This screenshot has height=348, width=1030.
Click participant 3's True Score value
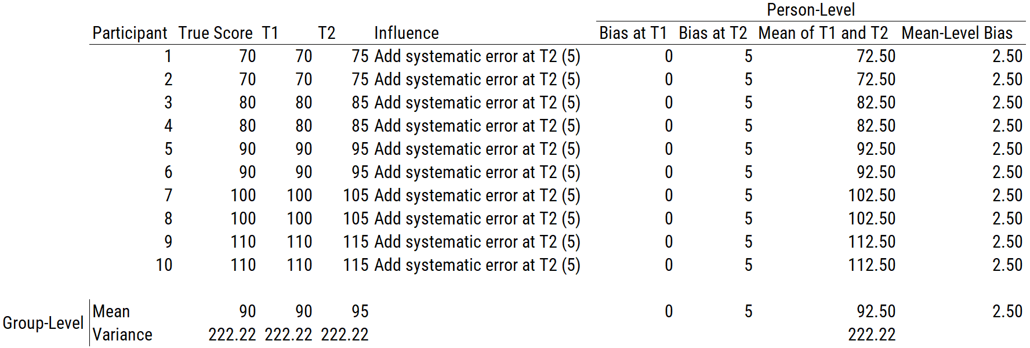click(x=247, y=103)
